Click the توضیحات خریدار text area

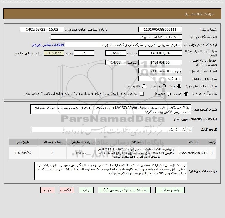point(111,171)
